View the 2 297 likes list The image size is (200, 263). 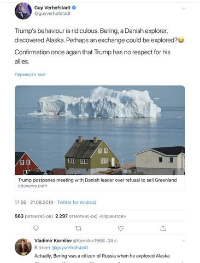[x=91, y=216]
